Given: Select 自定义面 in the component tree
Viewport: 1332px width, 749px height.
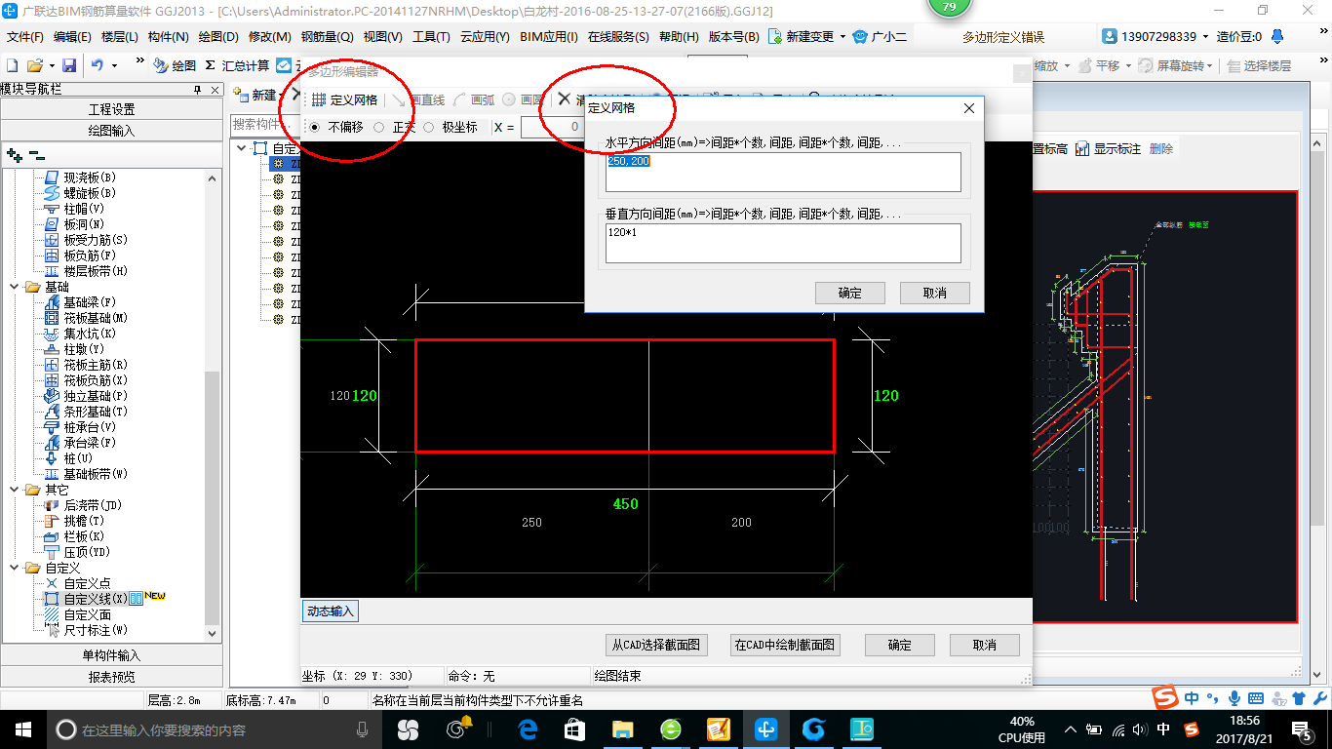Looking at the screenshot, I should coord(86,614).
